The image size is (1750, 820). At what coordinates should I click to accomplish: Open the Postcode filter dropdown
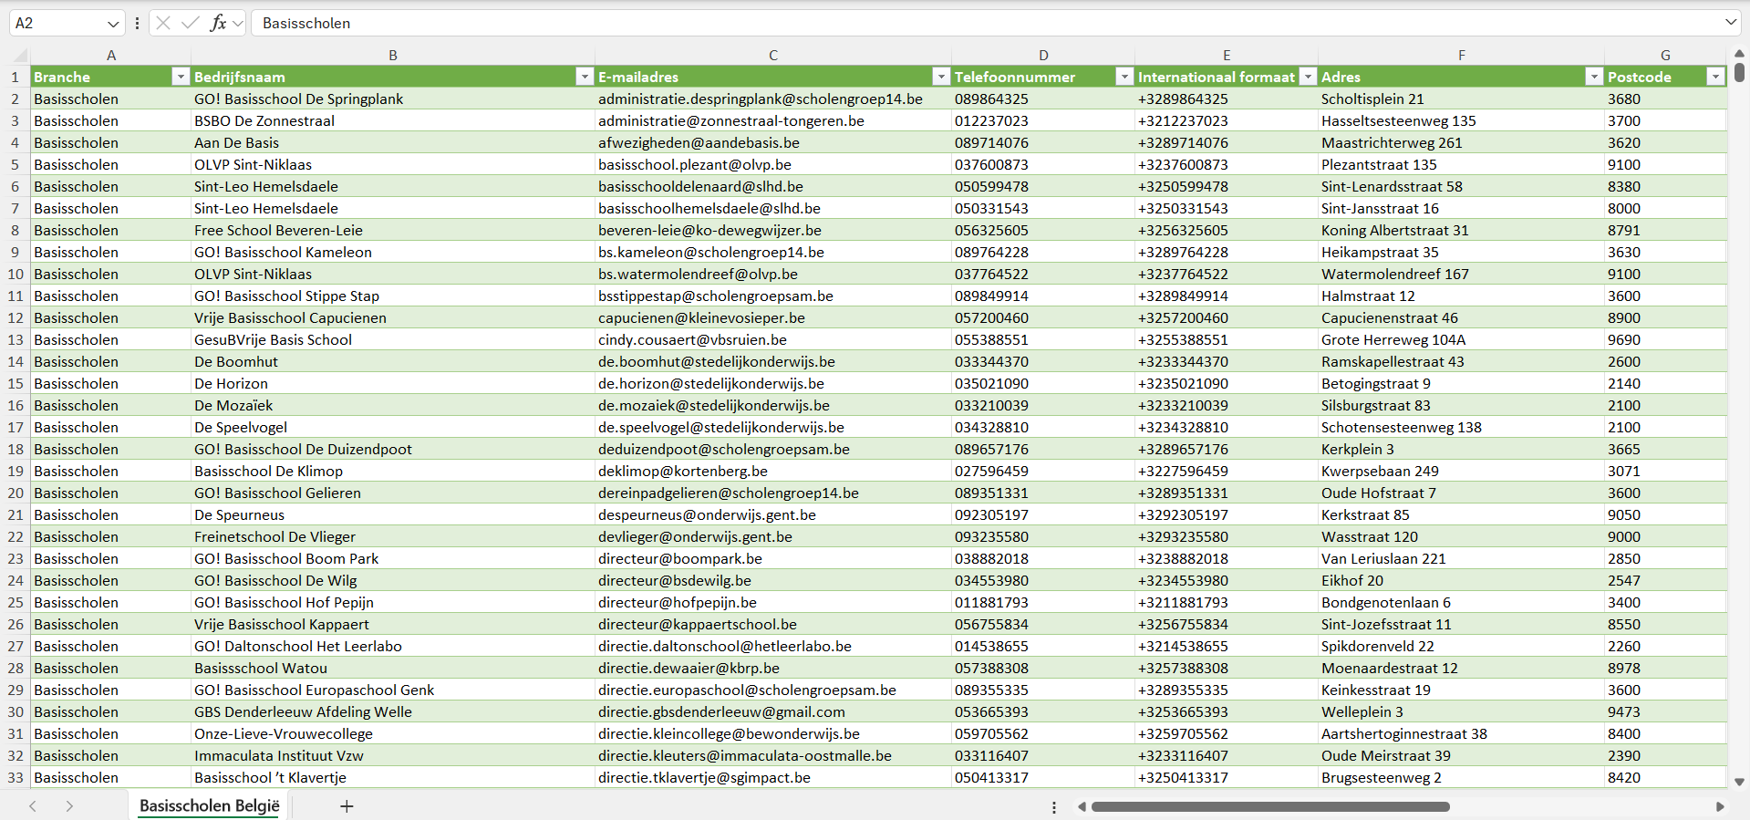click(x=1715, y=78)
